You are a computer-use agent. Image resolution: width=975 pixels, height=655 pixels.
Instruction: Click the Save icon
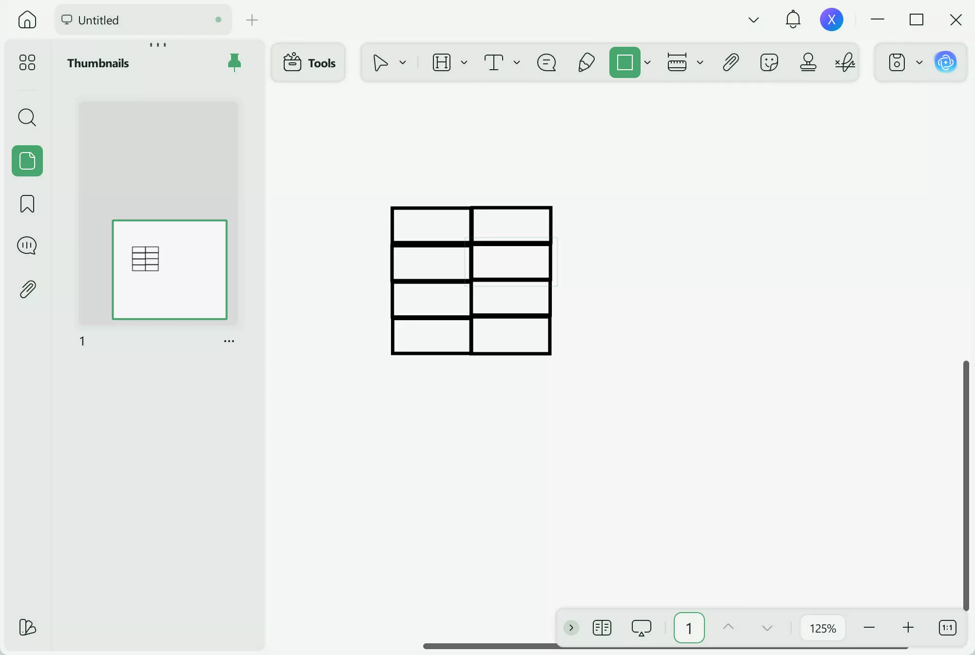pyautogui.click(x=897, y=62)
